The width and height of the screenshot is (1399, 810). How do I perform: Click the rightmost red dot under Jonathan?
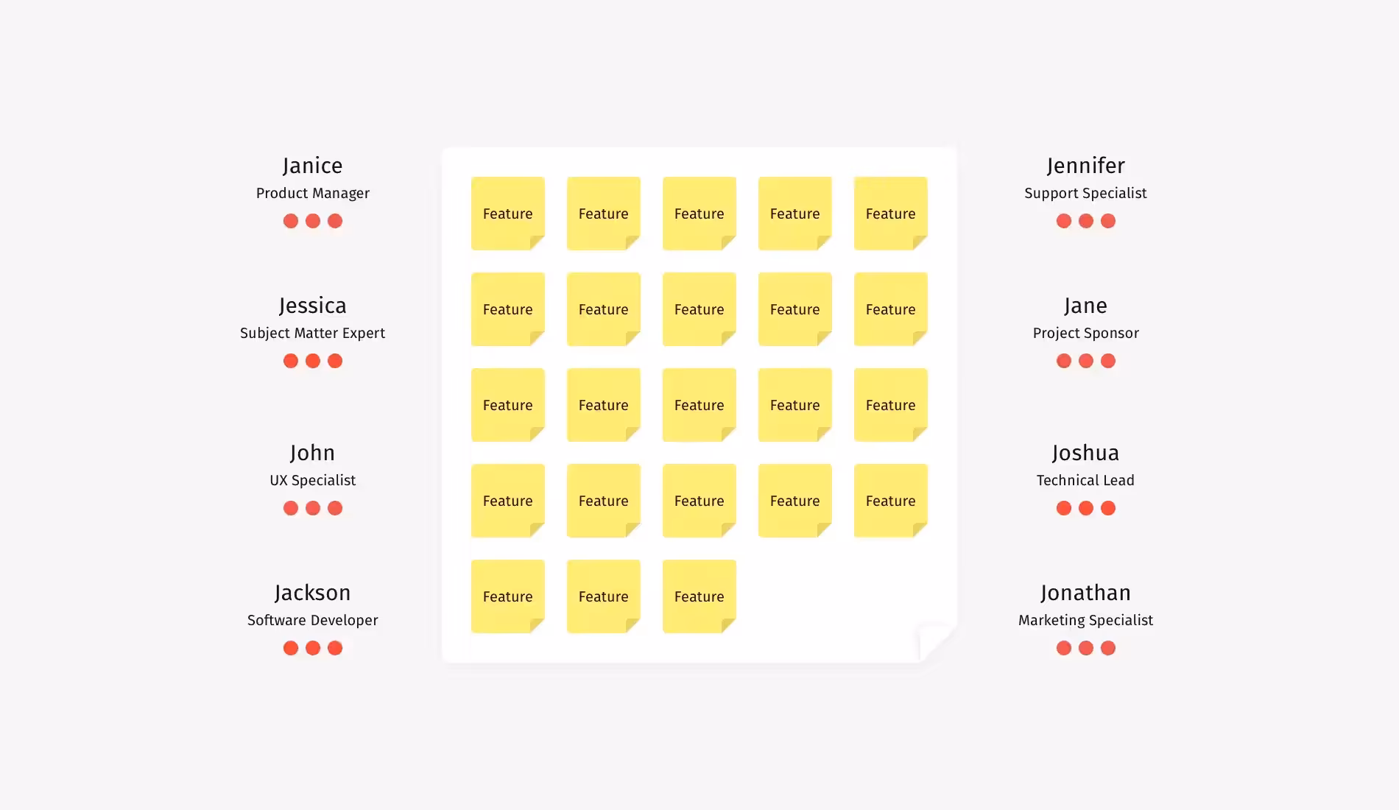pos(1108,648)
